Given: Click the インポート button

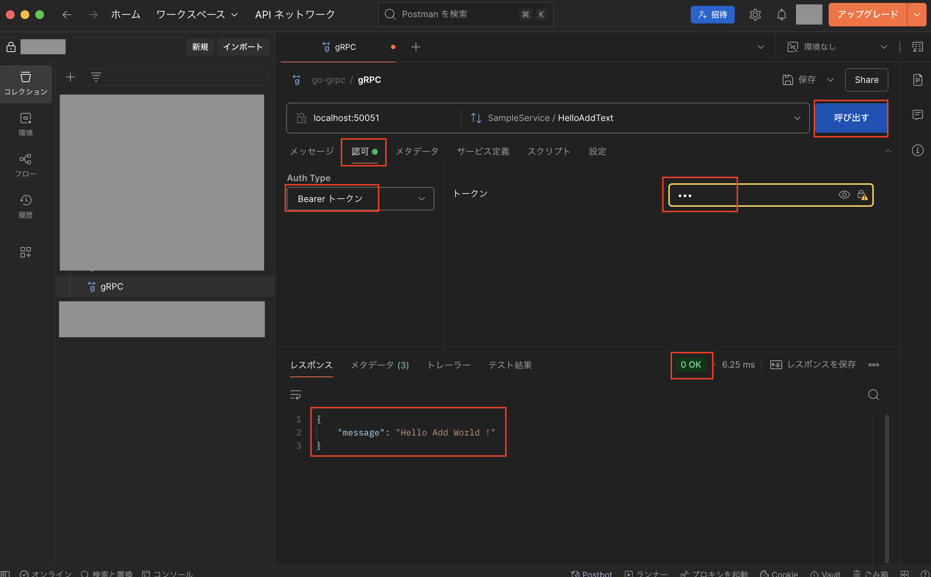Looking at the screenshot, I should click(x=243, y=47).
